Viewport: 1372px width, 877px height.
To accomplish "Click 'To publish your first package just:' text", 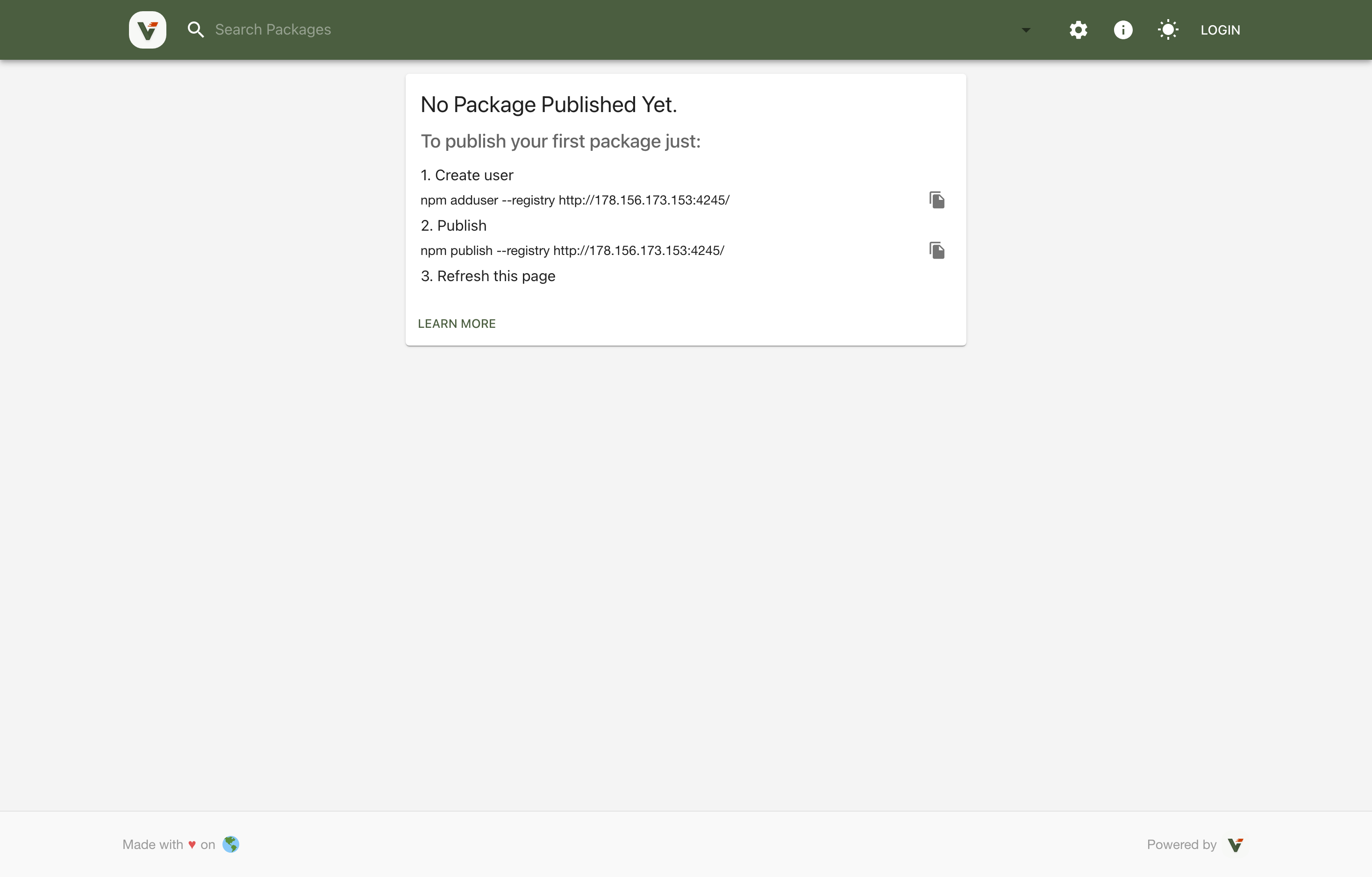I will (561, 141).
